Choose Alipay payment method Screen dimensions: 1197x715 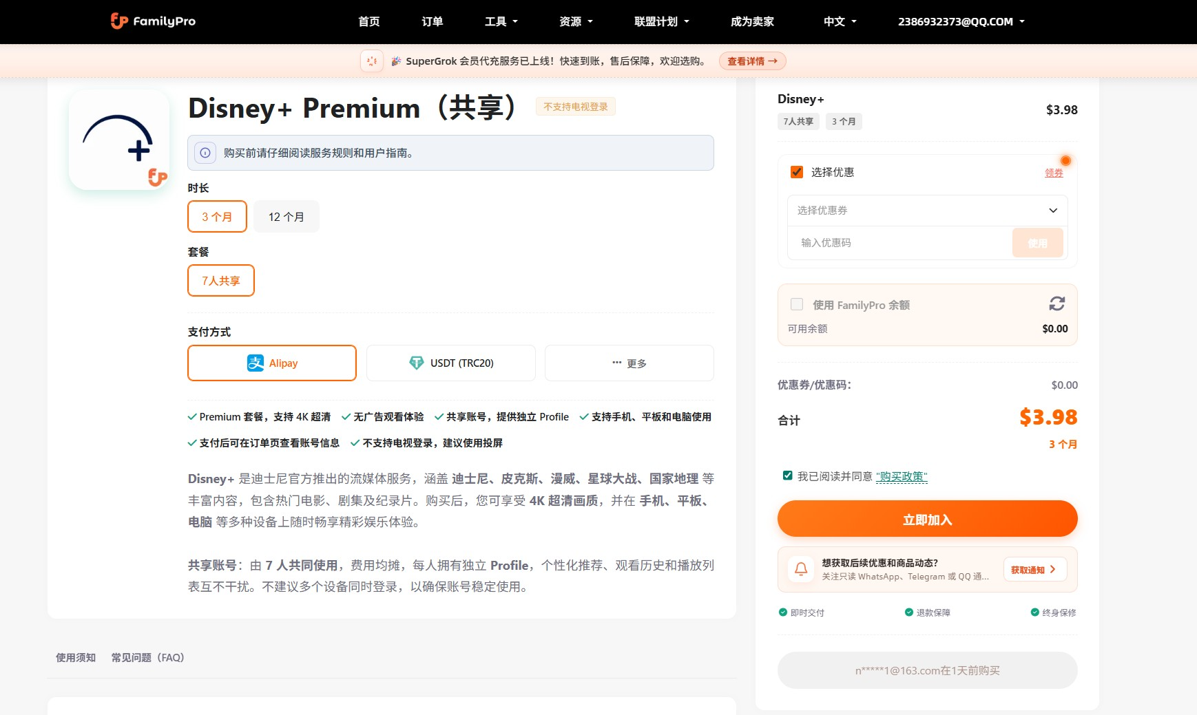pyautogui.click(x=272, y=363)
